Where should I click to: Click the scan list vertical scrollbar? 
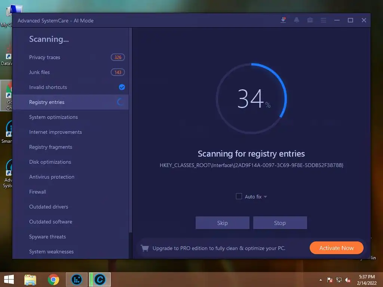tap(131, 130)
